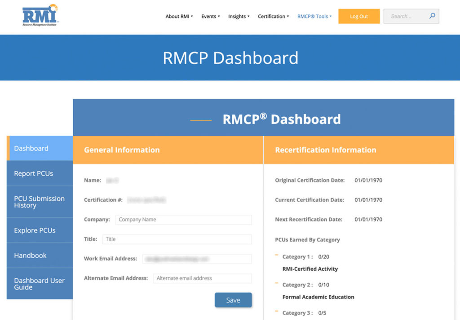View the PCU Submission History
This screenshot has height=320, width=460.
pyautogui.click(x=39, y=202)
